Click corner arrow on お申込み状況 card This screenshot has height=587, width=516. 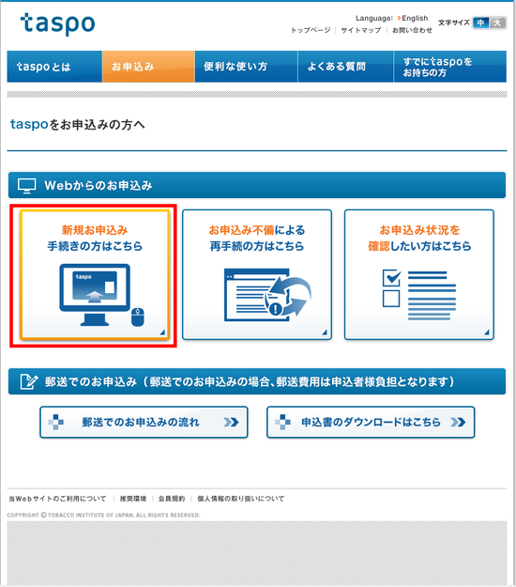tap(487, 332)
